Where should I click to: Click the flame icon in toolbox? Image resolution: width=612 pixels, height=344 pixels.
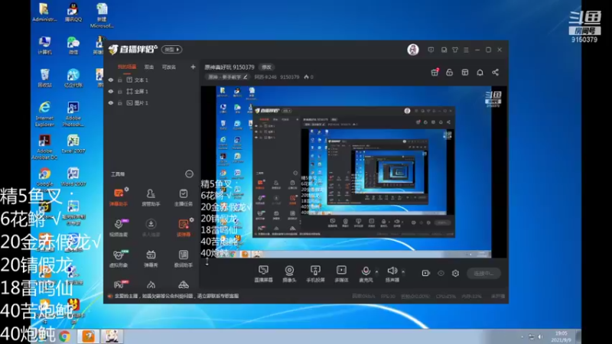click(151, 284)
